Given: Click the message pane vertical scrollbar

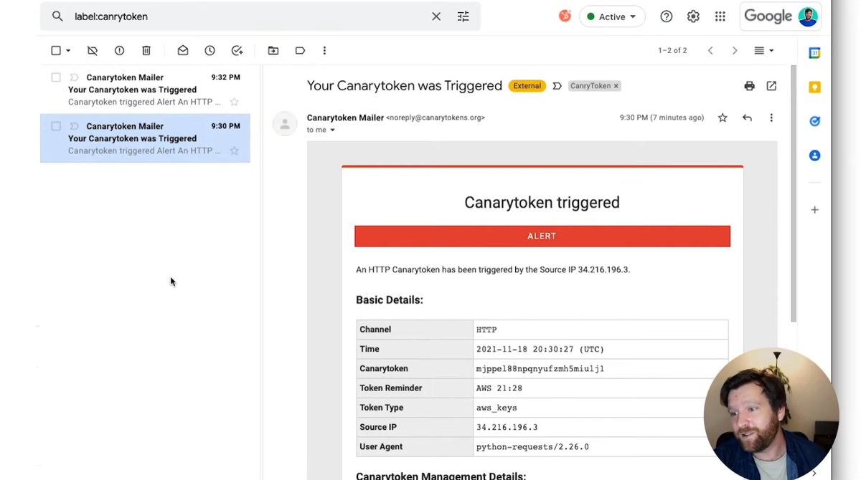Looking at the screenshot, I should point(793,193).
